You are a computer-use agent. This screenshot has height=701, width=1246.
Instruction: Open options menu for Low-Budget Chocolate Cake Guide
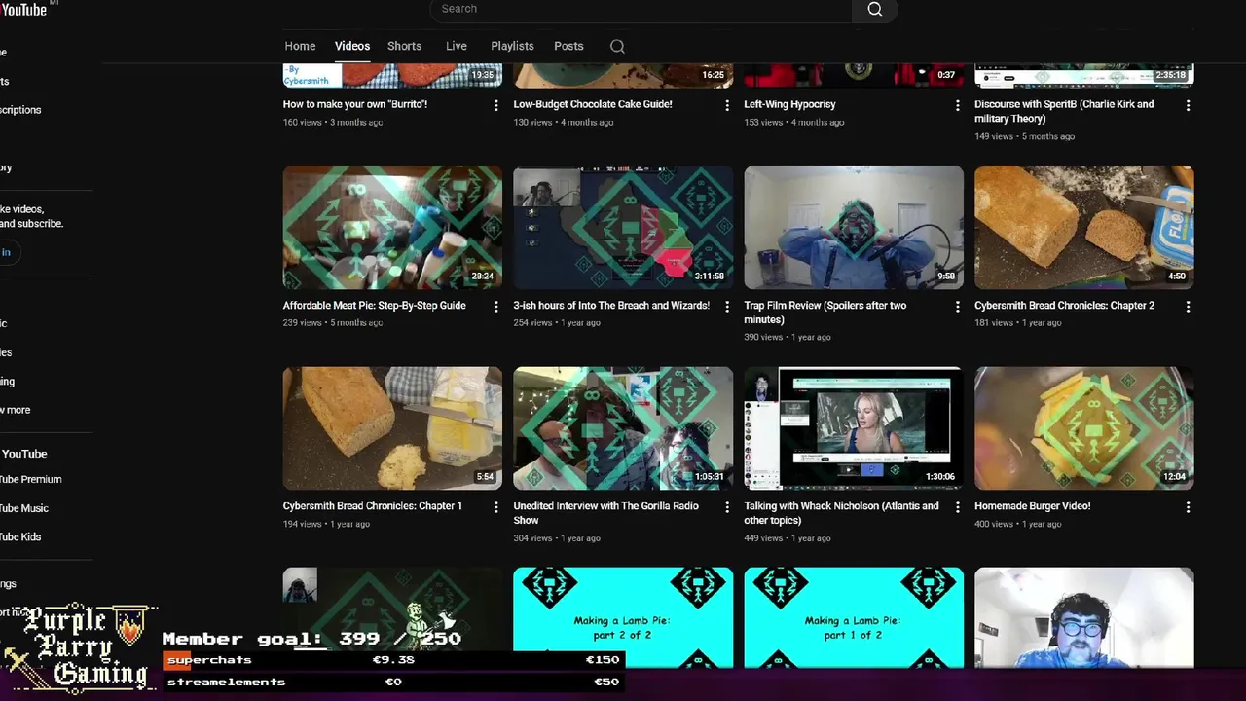point(727,105)
